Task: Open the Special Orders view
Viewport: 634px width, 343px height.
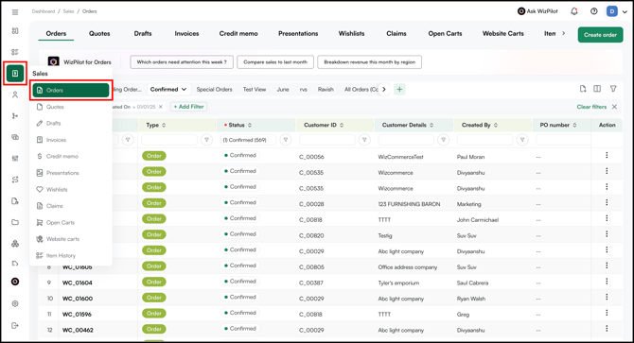Action: [214, 89]
